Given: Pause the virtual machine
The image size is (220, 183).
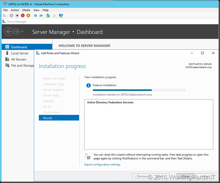Looking at the screenshot, I should click(x=36, y=16).
